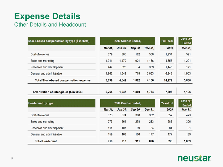The width and height of the screenshot is (223, 167).
Task: Click 'Cost of revenue' row label in stock compensation table
Action: (x=40, y=54)
